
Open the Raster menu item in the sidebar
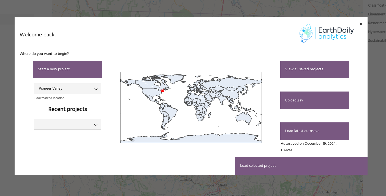pos(377,23)
